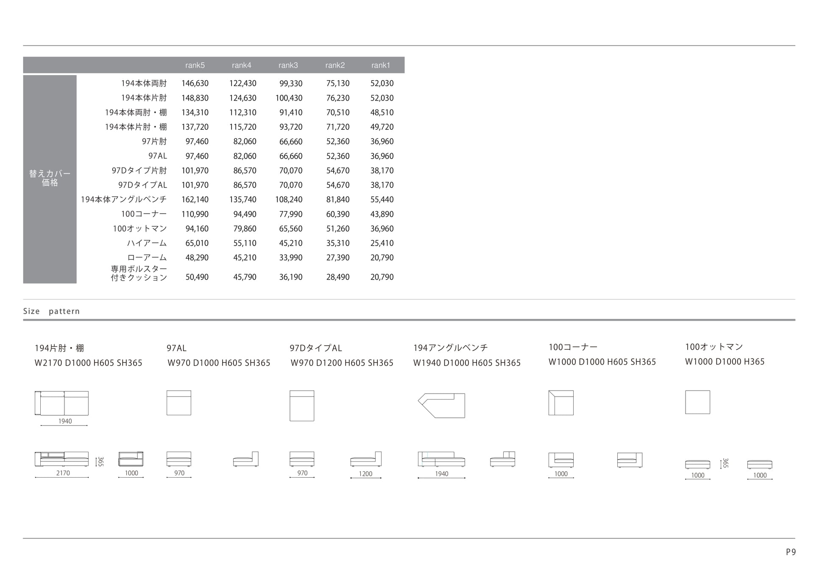Select the price 25,410
Image resolution: width=814 pixels, height=576 pixels.
[x=382, y=243]
